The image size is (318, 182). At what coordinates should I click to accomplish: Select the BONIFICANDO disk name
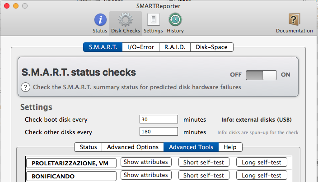point(71,176)
